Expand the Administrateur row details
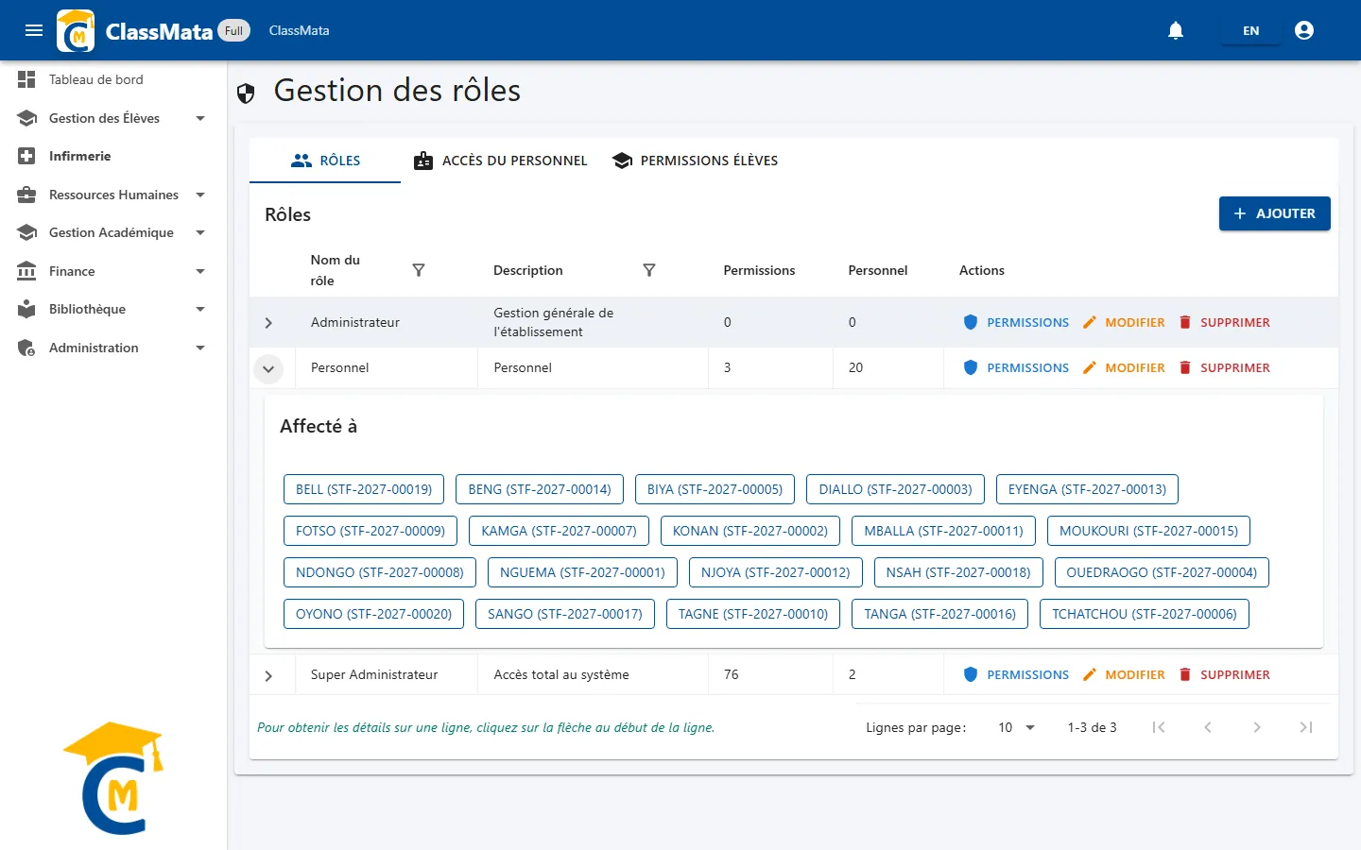1361x850 pixels. pyautogui.click(x=268, y=323)
